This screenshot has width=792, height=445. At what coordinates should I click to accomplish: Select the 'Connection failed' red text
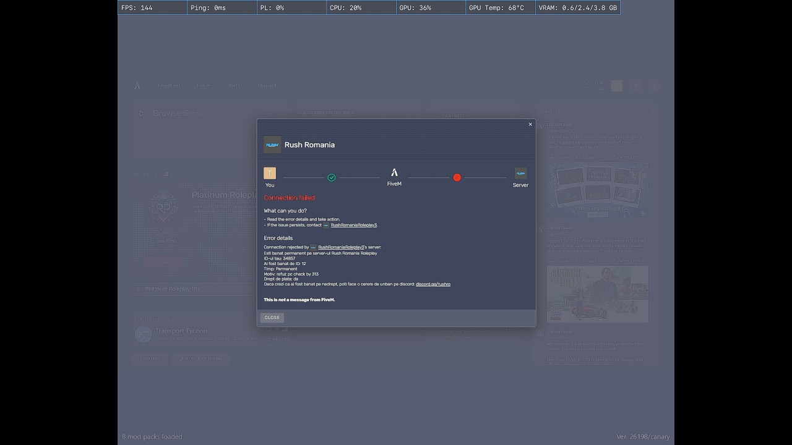point(290,198)
